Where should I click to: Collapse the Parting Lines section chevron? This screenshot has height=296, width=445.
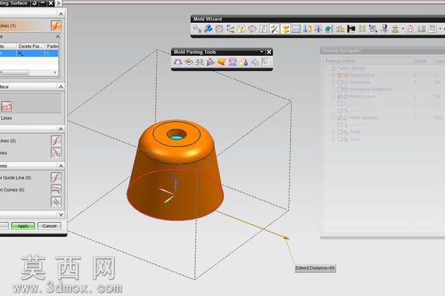pyautogui.click(x=61, y=13)
